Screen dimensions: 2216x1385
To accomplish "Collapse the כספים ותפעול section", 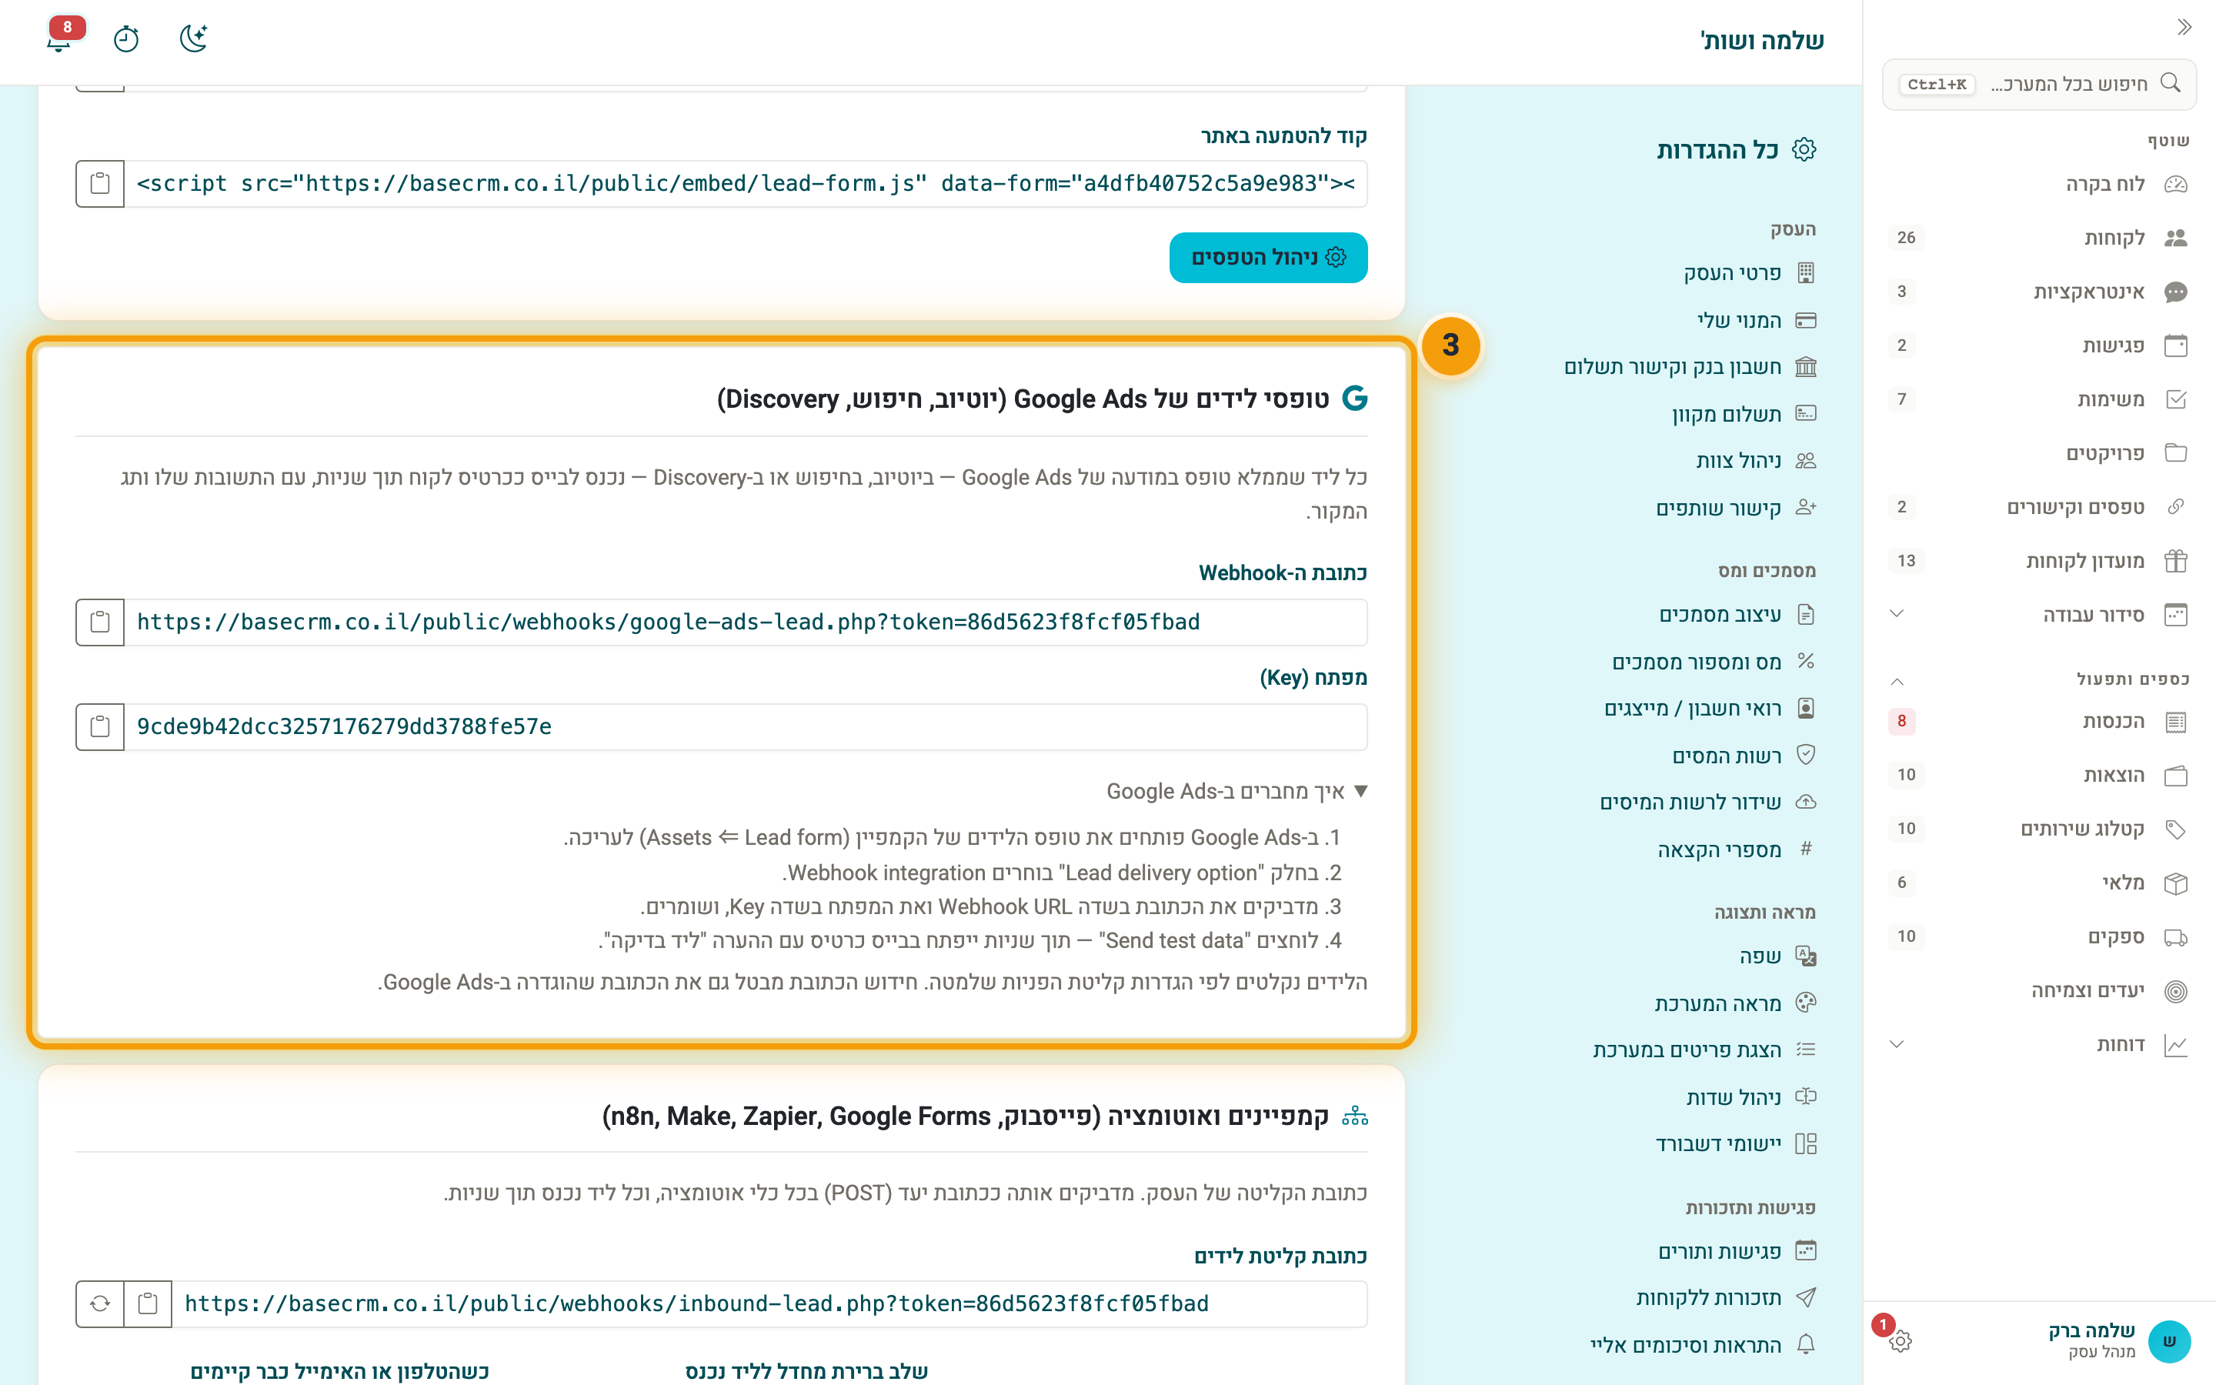I will point(1897,681).
